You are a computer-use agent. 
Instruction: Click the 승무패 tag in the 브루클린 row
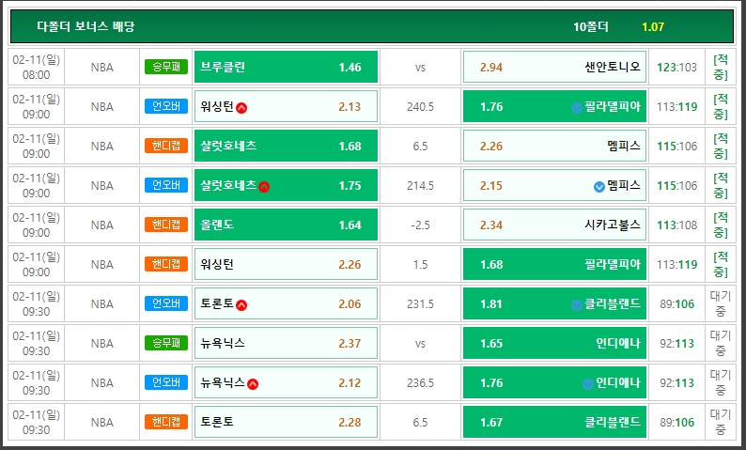pyautogui.click(x=166, y=67)
